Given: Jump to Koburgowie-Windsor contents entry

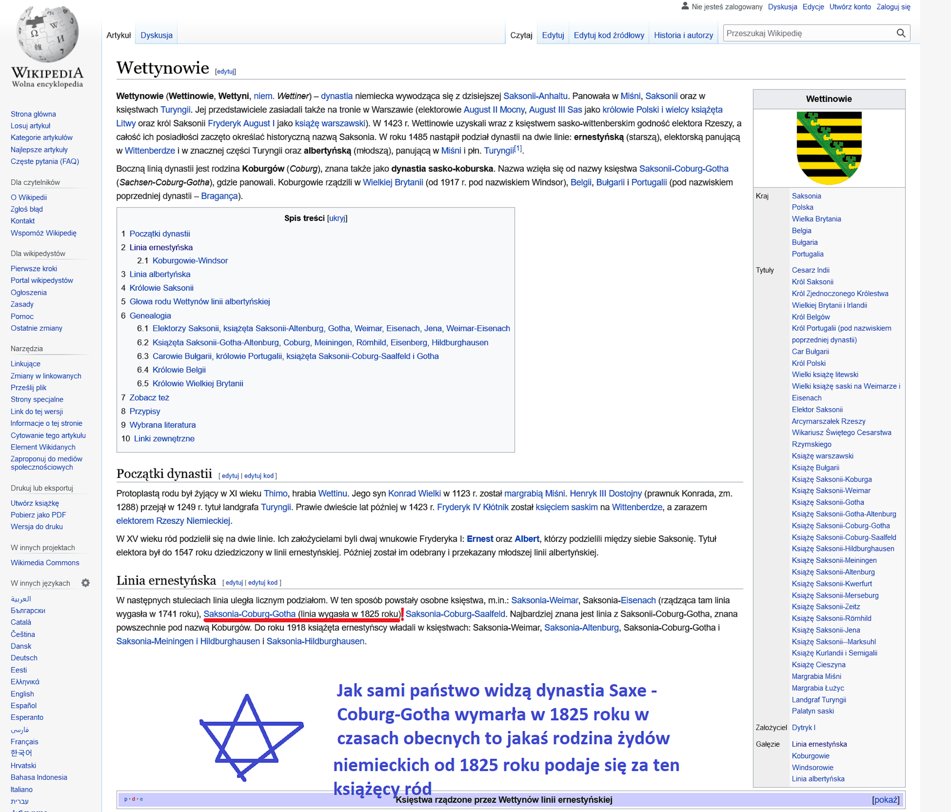Looking at the screenshot, I should tap(190, 261).
